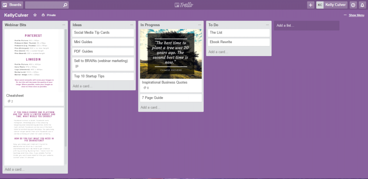The height and width of the screenshot is (179, 368).
Task: Click Webinar Bits list vertical scrollbar
Action: (x=66, y=88)
